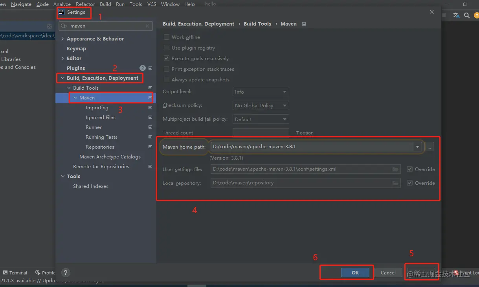
Task: Enable Print exception stack traces checkbox
Action: coord(167,69)
